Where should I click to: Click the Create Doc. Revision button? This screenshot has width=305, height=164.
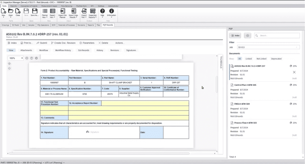point(63,43)
